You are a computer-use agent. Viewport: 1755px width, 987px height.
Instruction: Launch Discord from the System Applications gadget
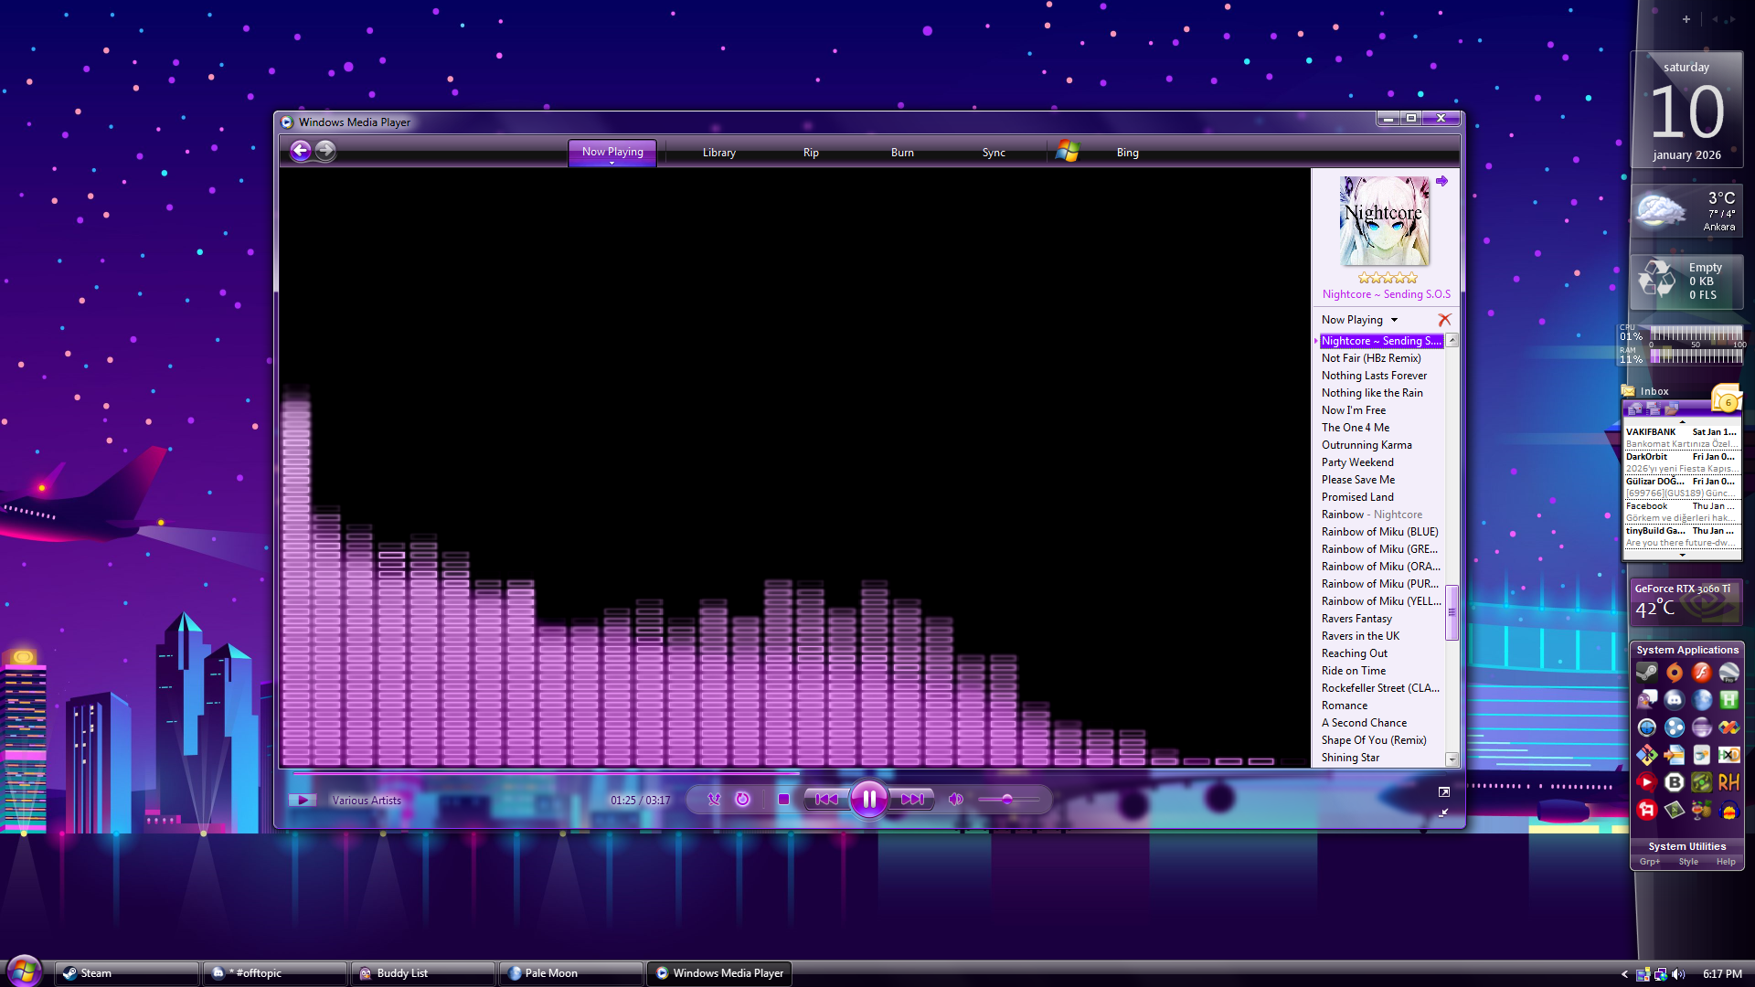pos(1674,700)
